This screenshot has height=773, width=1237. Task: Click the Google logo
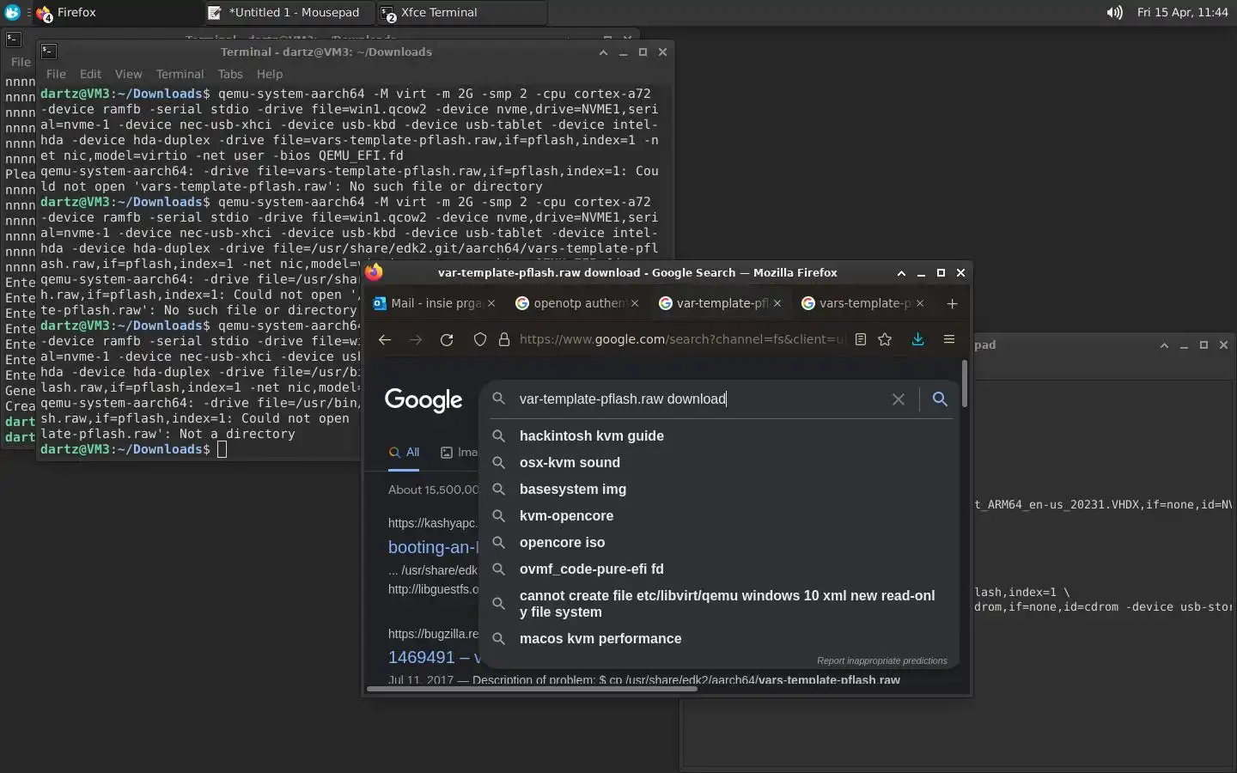click(424, 400)
